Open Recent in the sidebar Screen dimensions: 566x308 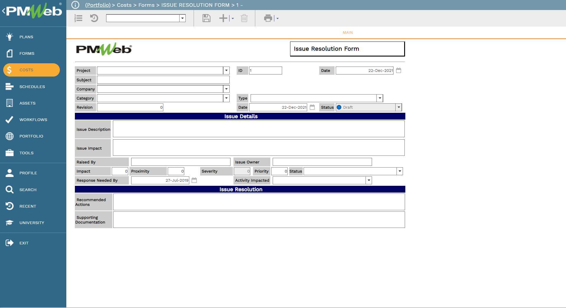click(28, 206)
